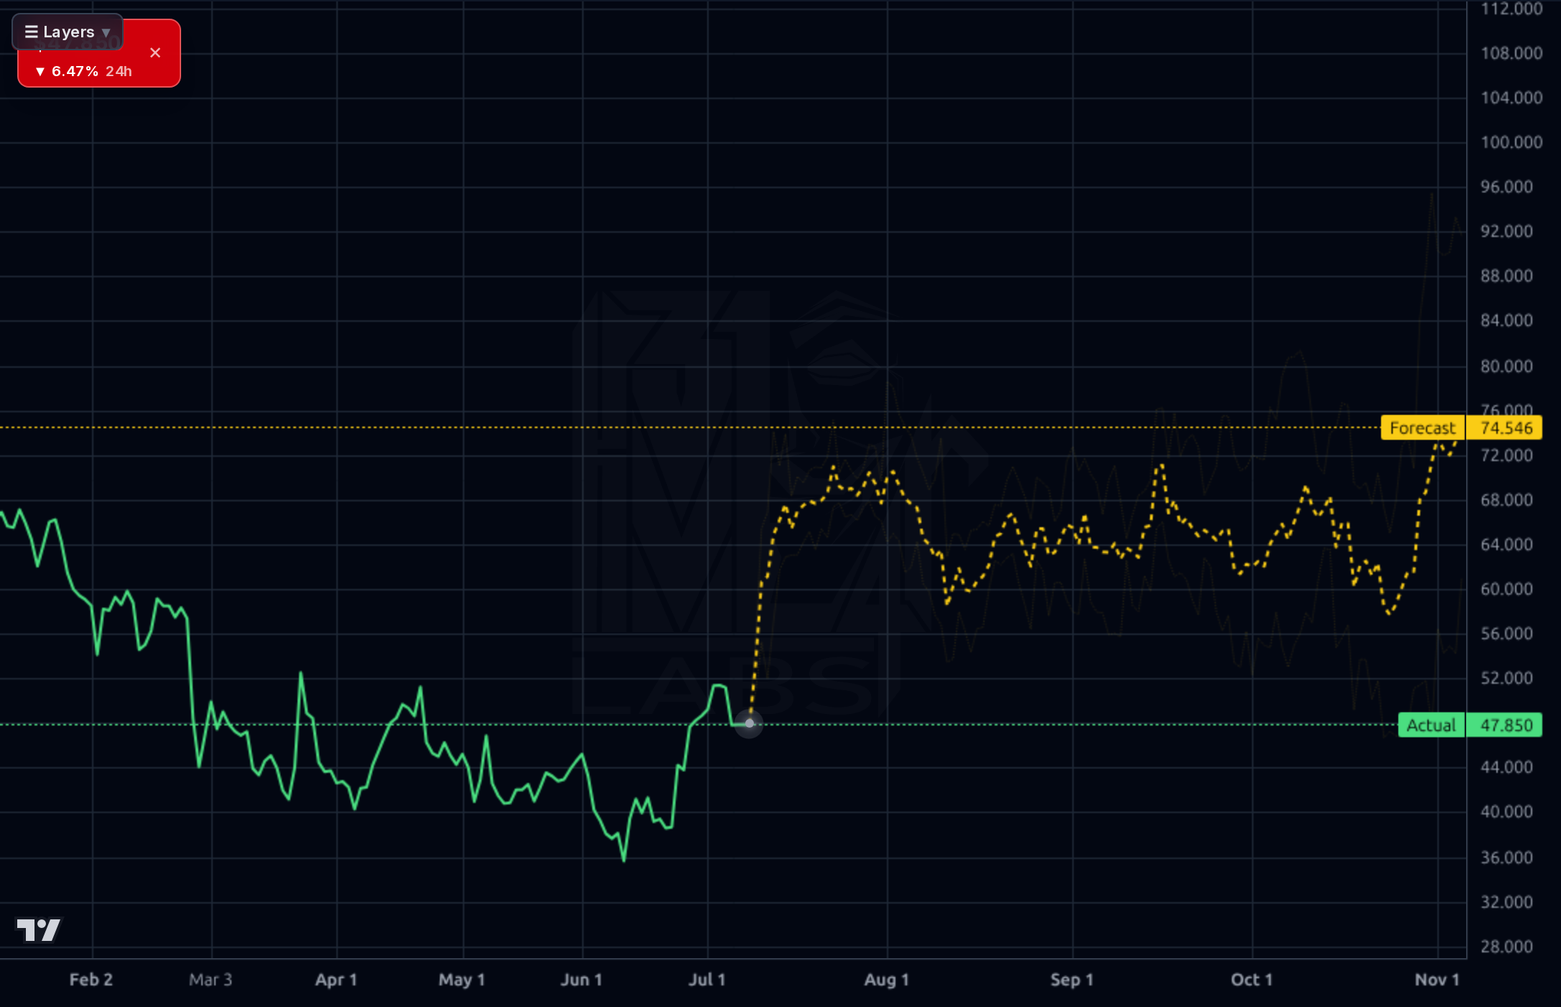Click the 60.000 price axis label
Image resolution: width=1561 pixels, height=1007 pixels.
tap(1506, 589)
